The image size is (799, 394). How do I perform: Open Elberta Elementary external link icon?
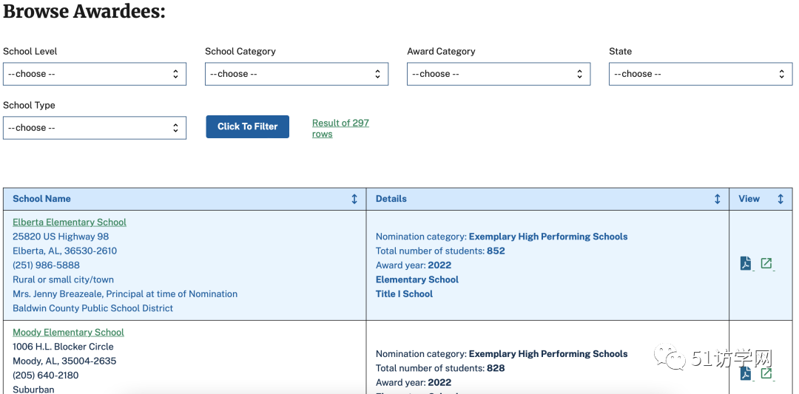(x=766, y=263)
